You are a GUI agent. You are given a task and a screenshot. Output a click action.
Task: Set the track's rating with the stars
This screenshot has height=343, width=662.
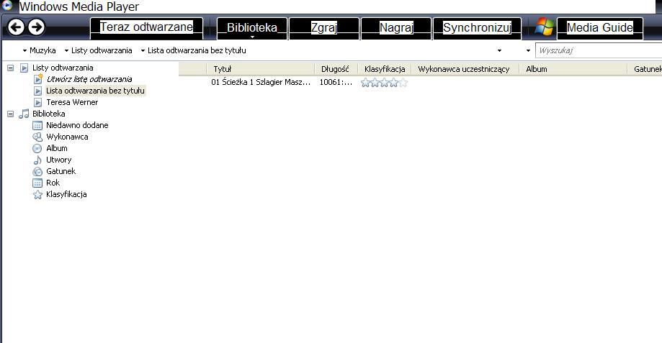click(384, 83)
